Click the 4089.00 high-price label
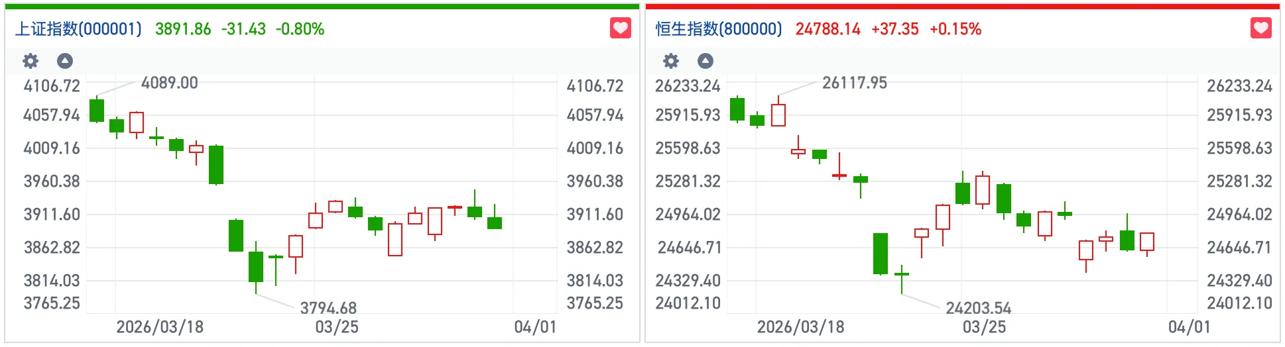The image size is (1285, 347). tap(169, 83)
